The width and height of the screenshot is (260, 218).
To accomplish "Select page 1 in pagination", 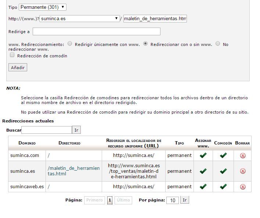I will point(109,200).
